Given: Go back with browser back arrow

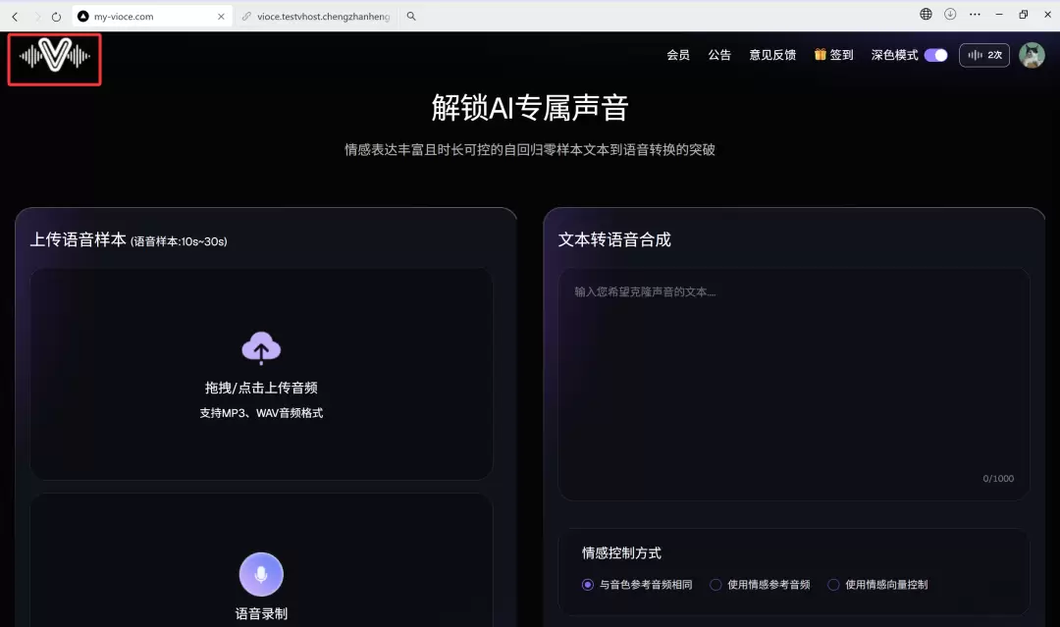Looking at the screenshot, I should pyautogui.click(x=15, y=17).
